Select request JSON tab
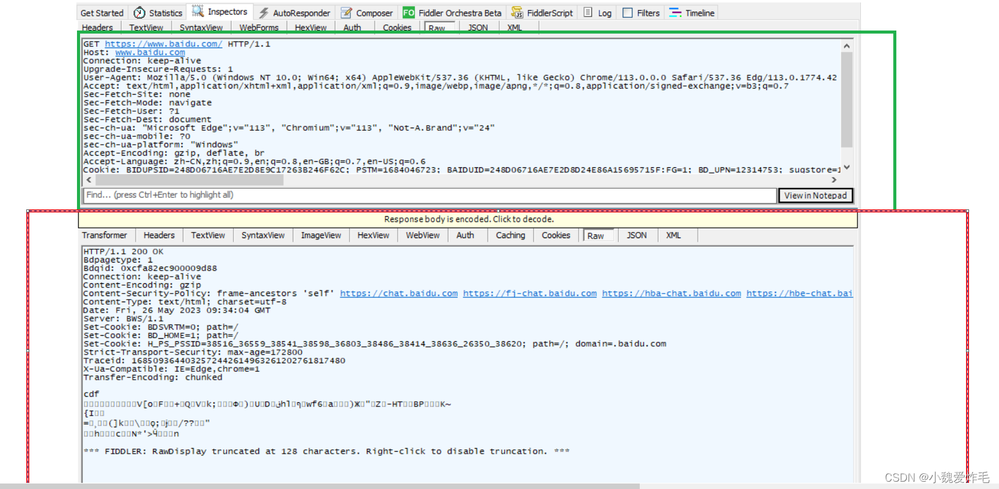The width and height of the screenshot is (999, 489). point(478,27)
